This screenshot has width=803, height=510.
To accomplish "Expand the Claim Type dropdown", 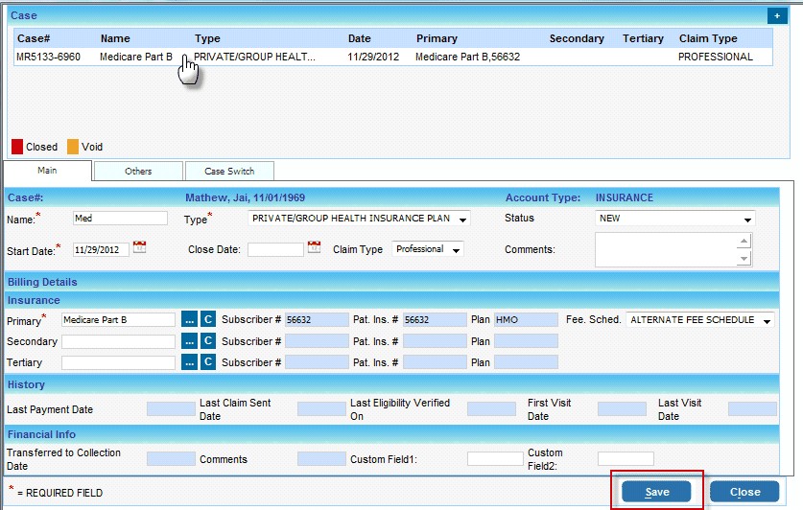I will [x=457, y=249].
